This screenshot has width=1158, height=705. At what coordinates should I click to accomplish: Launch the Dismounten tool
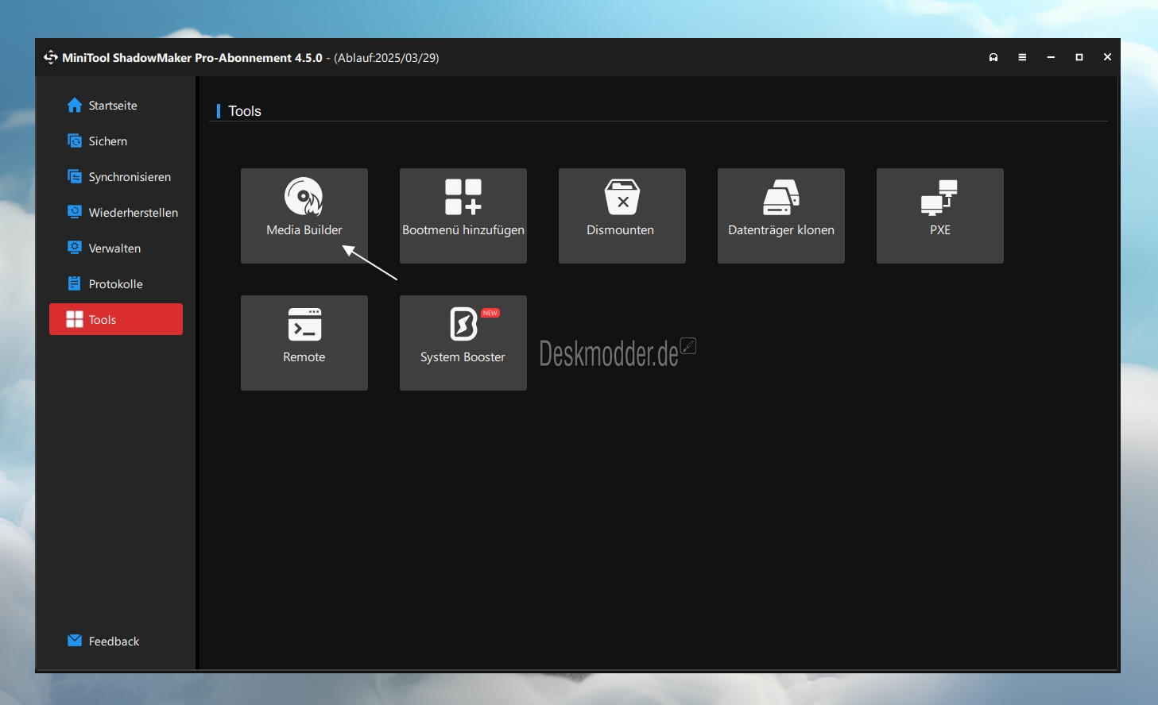[622, 215]
